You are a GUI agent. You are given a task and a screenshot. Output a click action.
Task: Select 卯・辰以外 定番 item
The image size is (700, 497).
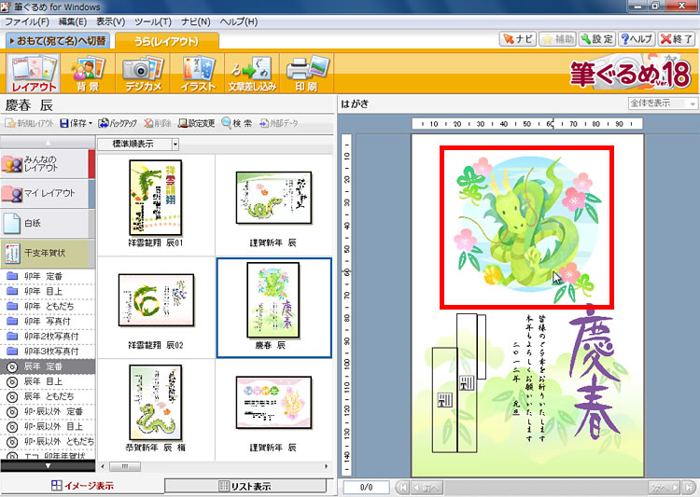[48, 411]
